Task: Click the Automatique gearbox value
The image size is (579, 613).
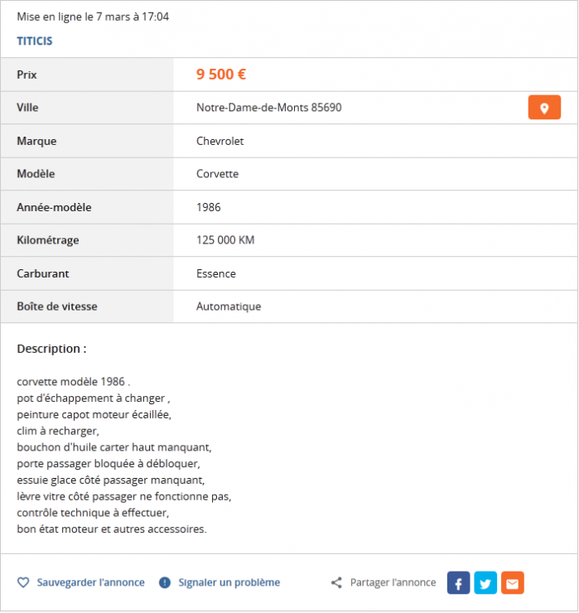Action: pos(229,306)
